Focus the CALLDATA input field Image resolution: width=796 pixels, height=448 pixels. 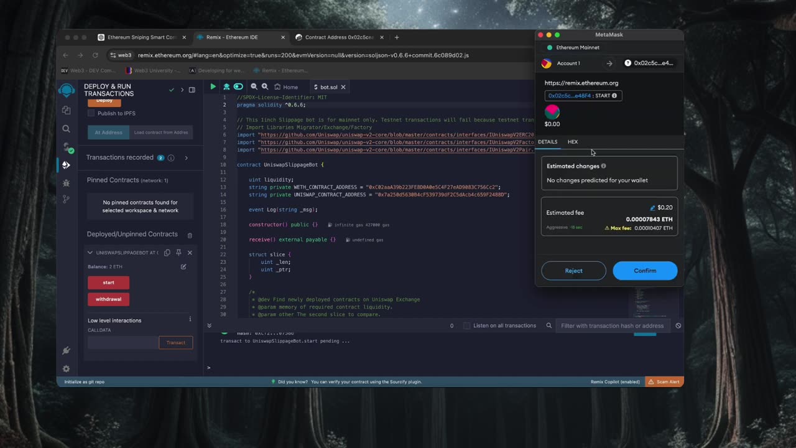[123, 343]
